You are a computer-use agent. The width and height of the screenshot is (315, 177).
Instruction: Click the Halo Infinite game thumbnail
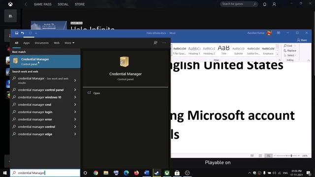49,26
